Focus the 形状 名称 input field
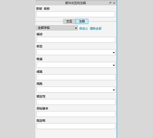153x138 pixels. tap(76, 14)
